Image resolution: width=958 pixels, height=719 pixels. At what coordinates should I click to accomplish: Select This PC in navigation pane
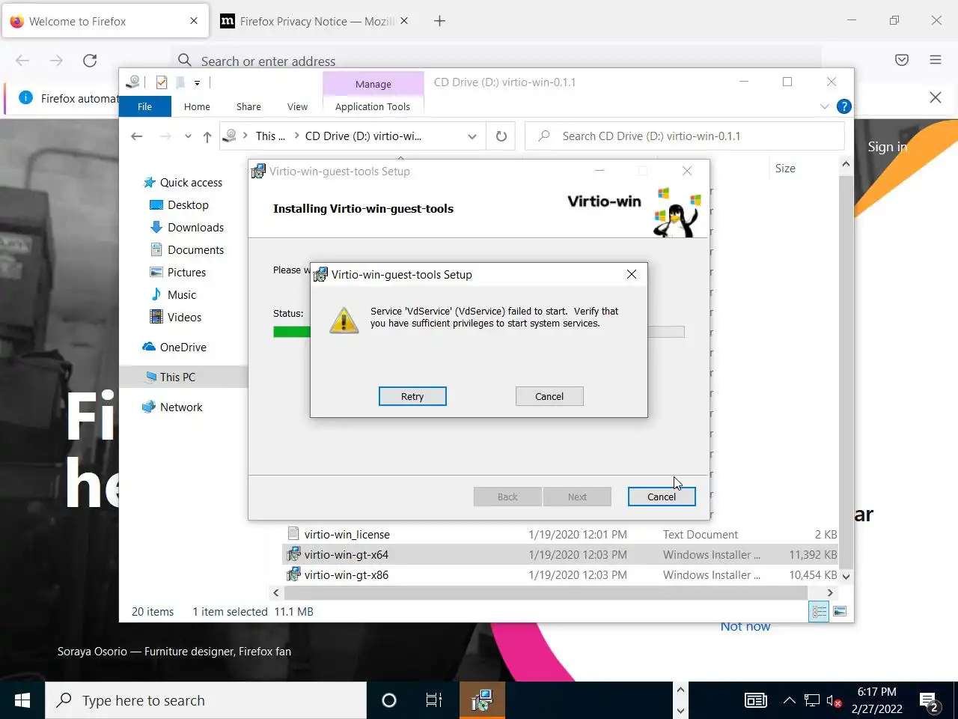(x=177, y=377)
